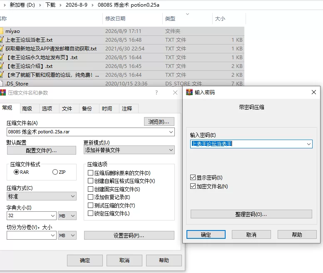This screenshot has width=323, height=273.
Task: Click the icon of the 【老王论坛介绍】.txt file
Action: click(1, 66)
